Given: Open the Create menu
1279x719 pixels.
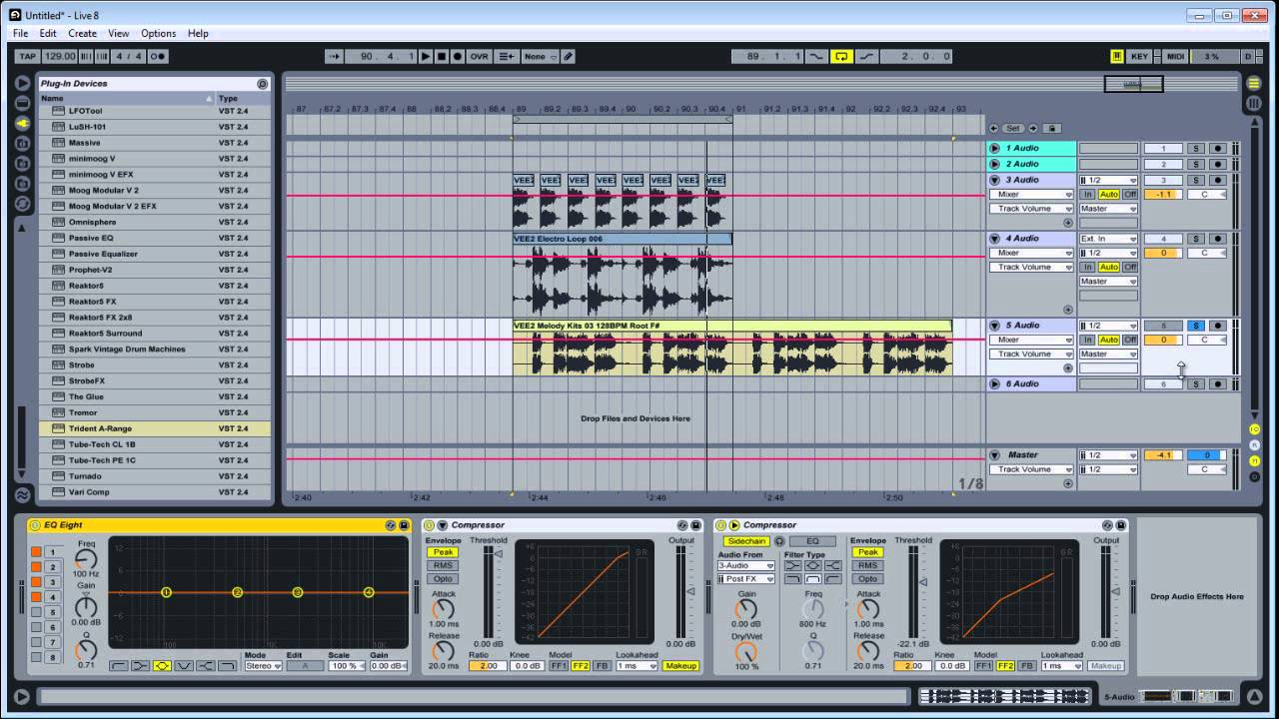Looking at the screenshot, I should coord(82,33).
